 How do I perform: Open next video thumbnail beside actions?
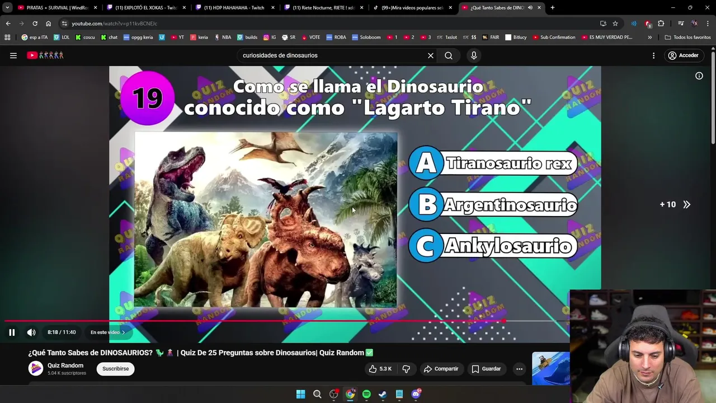coord(551,368)
